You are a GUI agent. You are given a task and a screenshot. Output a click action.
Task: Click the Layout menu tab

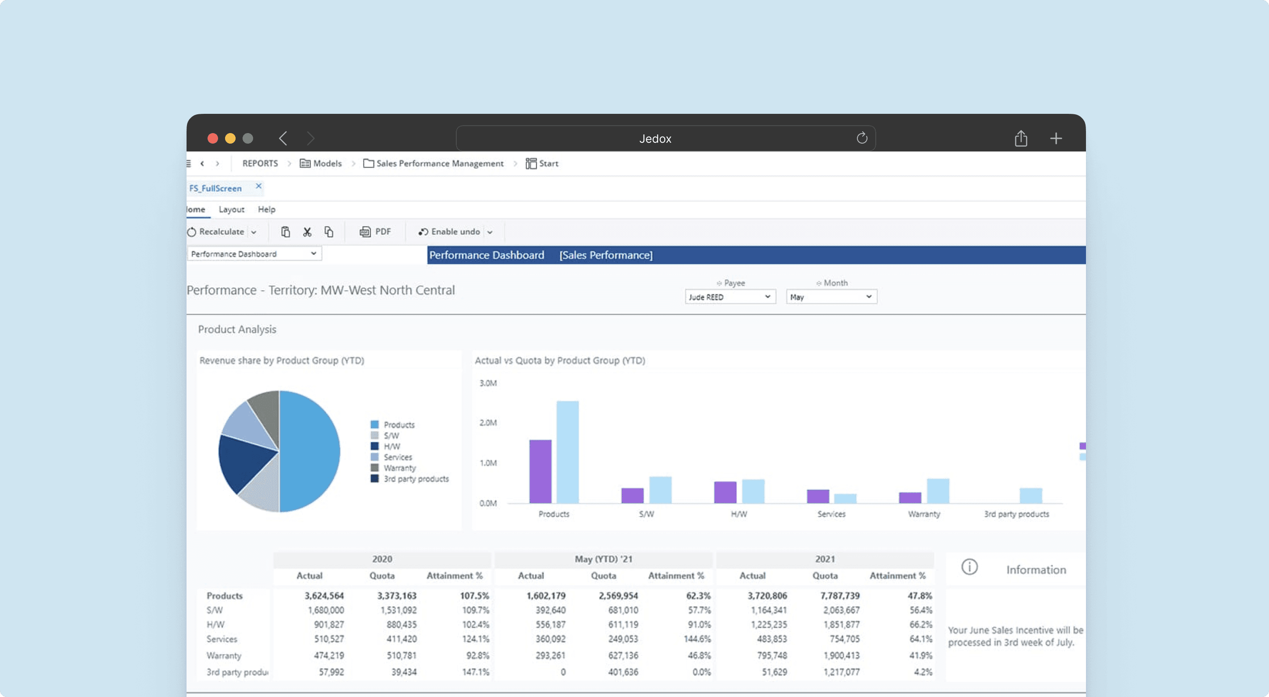(x=231, y=208)
